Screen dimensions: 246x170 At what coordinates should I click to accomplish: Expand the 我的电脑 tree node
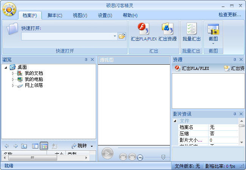[13, 79]
